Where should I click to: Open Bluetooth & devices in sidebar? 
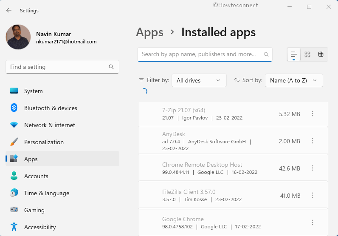62,108
